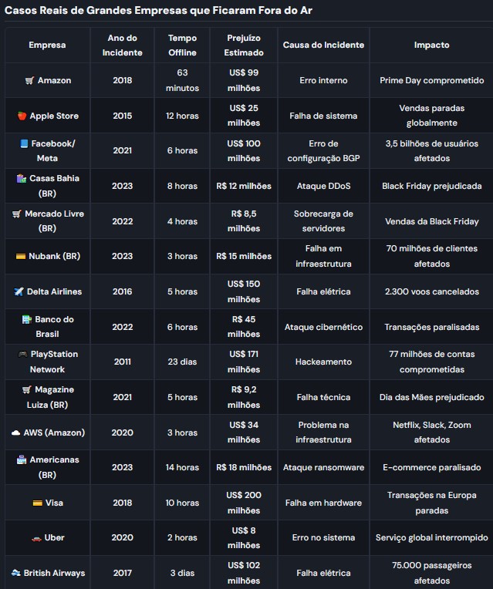493x589 pixels.
Task: Click the airplane icon beside Delta Airlines
Action: point(19,292)
